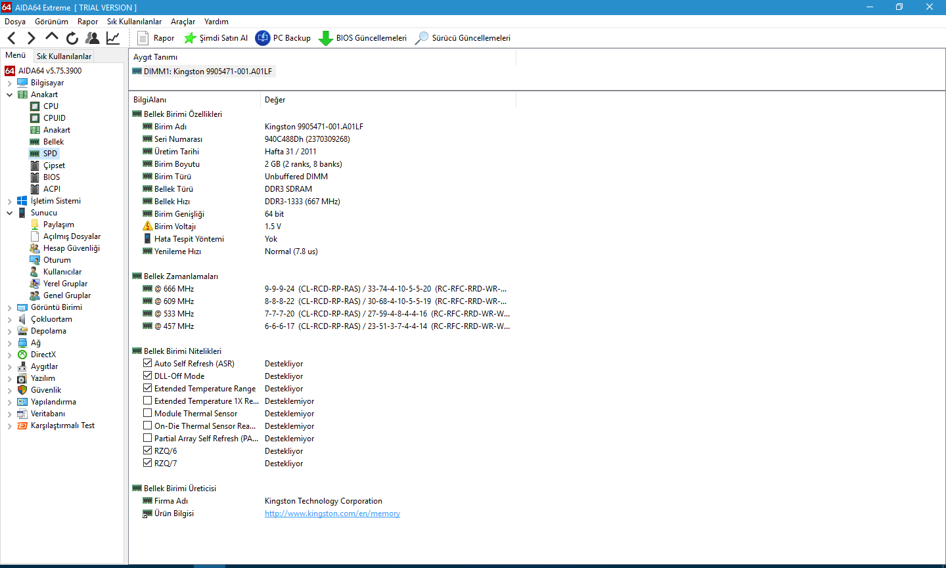
Task: Toggle Partial Array Self Refresh checkbox
Action: point(148,438)
